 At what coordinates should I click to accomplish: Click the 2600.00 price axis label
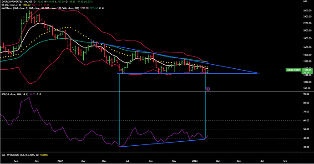(x=307, y=10)
